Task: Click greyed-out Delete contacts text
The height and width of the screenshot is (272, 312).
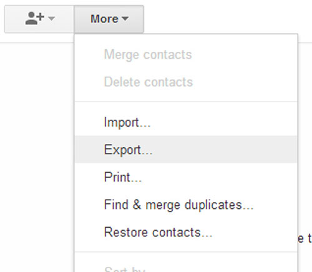Action: [149, 82]
